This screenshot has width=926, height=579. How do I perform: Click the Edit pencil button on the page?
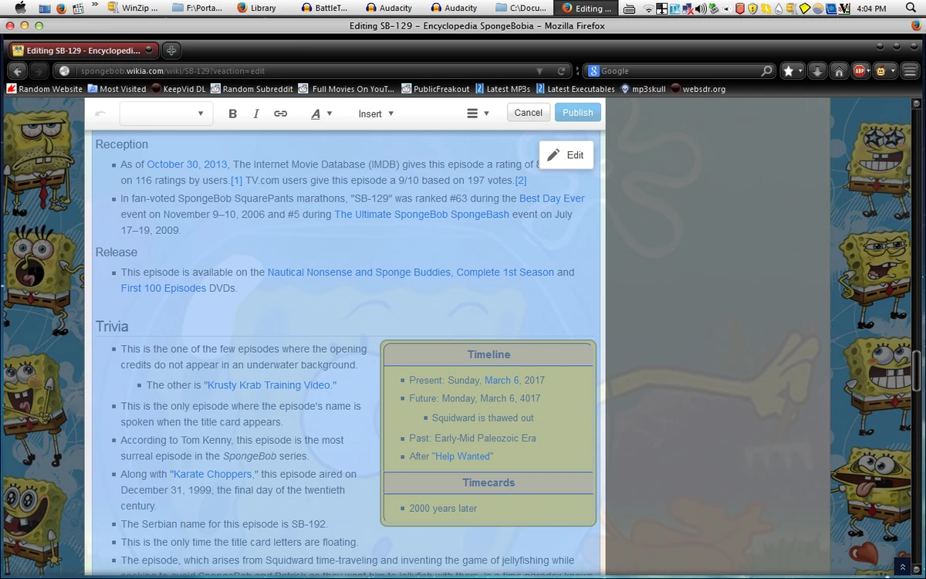[x=566, y=154]
